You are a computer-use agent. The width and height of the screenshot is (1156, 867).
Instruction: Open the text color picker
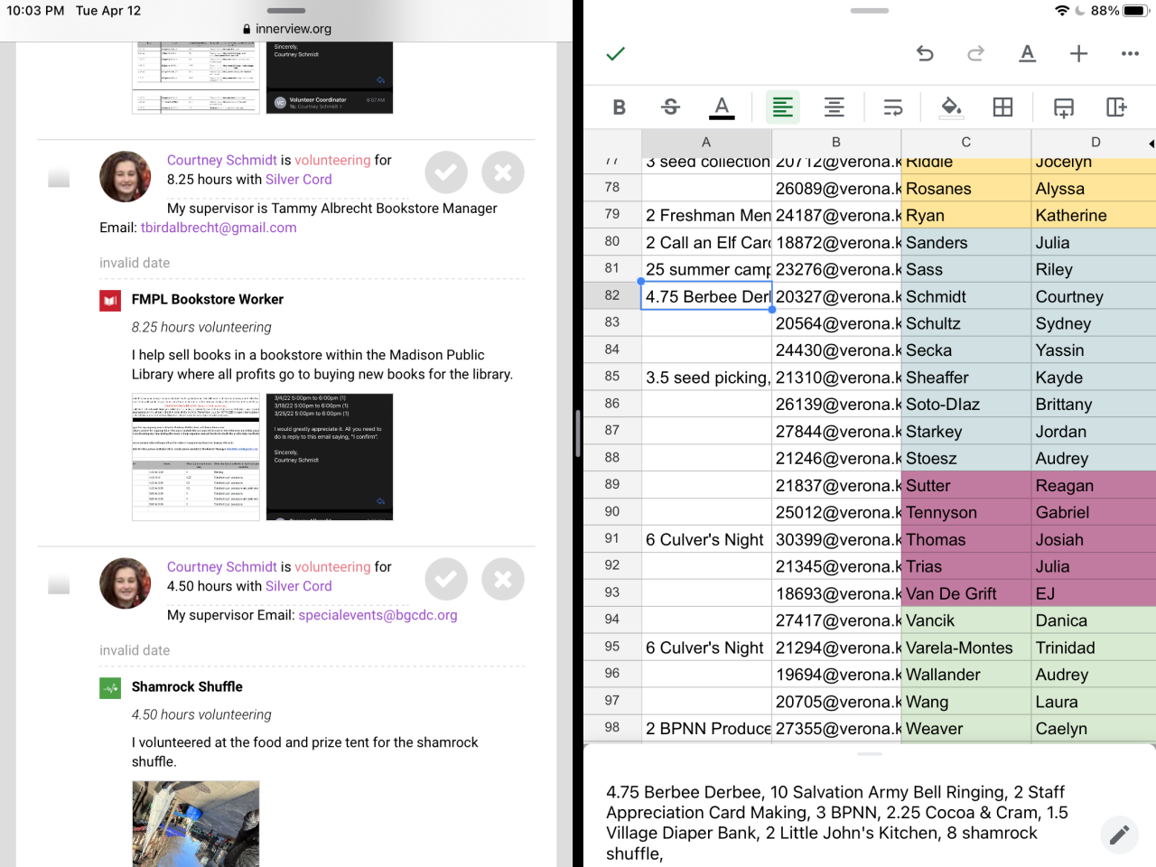(722, 107)
